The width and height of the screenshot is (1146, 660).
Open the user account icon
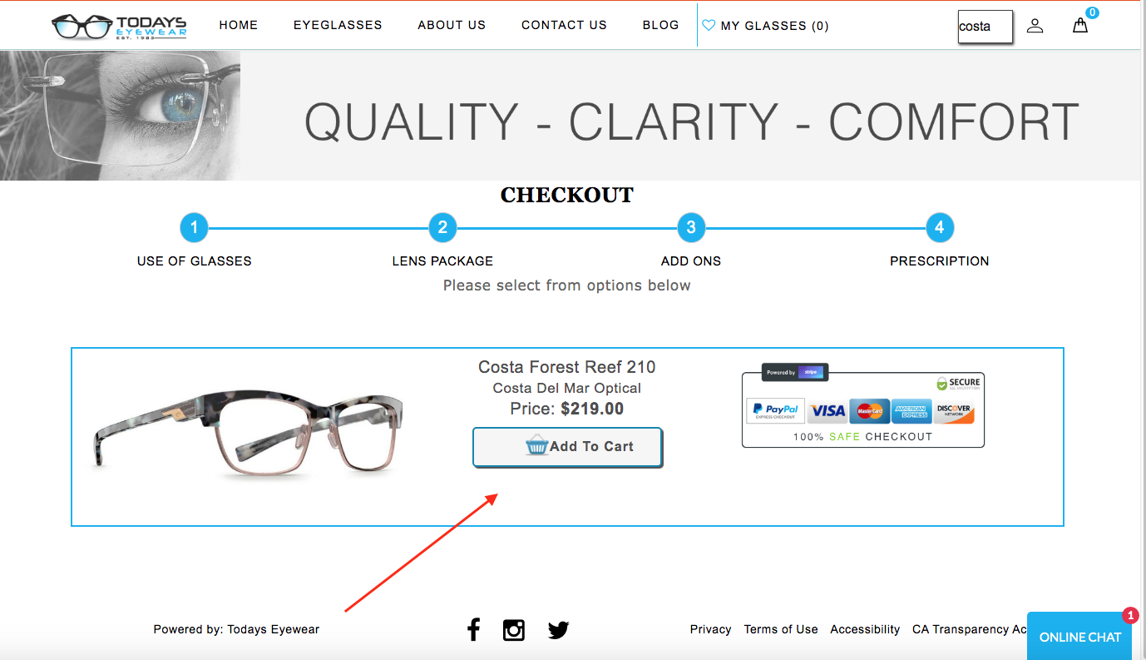click(x=1035, y=26)
